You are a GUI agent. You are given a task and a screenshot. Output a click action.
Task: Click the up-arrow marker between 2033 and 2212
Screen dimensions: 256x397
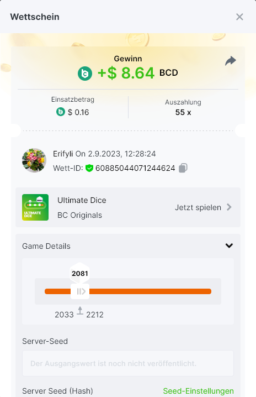tap(80, 311)
